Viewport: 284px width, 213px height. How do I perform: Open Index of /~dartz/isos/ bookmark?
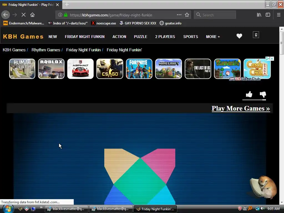click(x=68, y=23)
